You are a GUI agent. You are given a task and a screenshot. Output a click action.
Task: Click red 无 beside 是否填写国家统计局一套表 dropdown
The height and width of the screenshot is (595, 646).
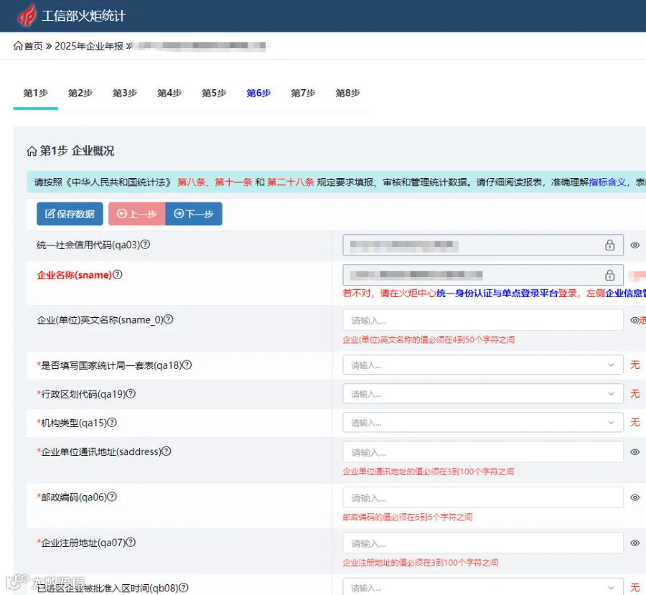635,365
